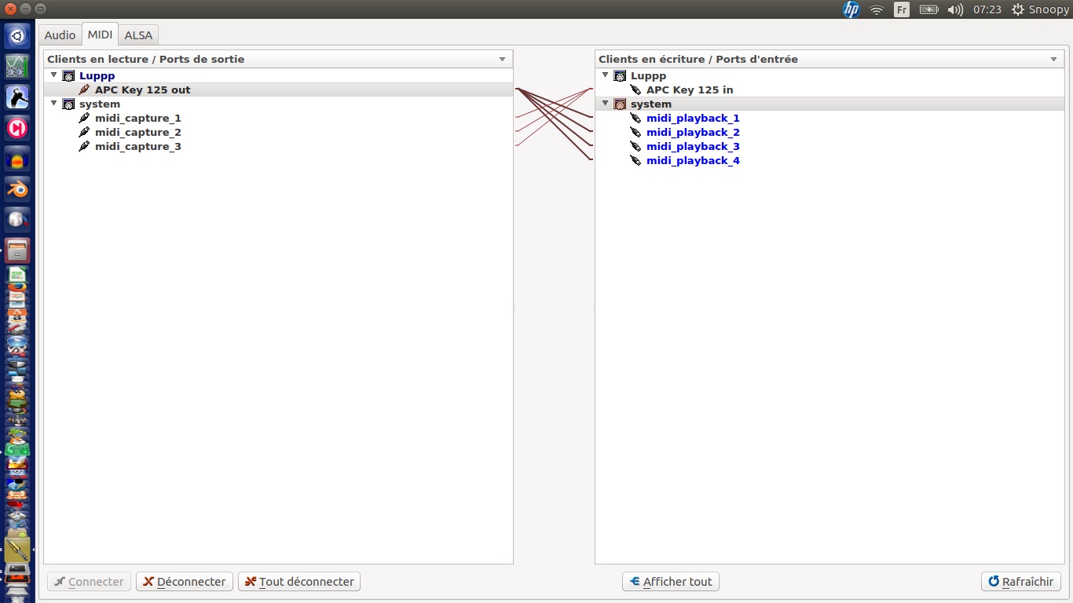Sort by Clients en lecture / Ports de sortie header
The width and height of the screenshot is (1073, 603).
click(x=278, y=59)
